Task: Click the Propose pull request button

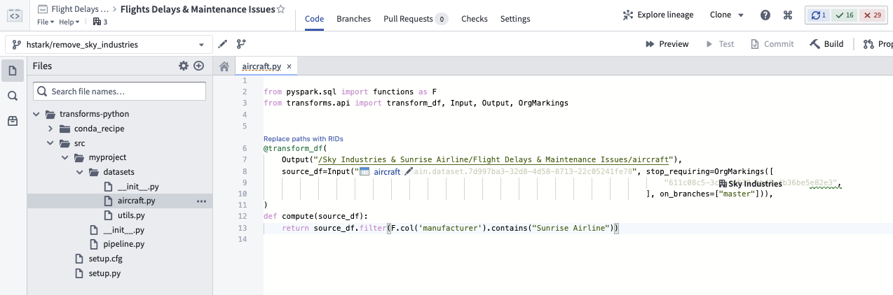Action: pos(878,44)
